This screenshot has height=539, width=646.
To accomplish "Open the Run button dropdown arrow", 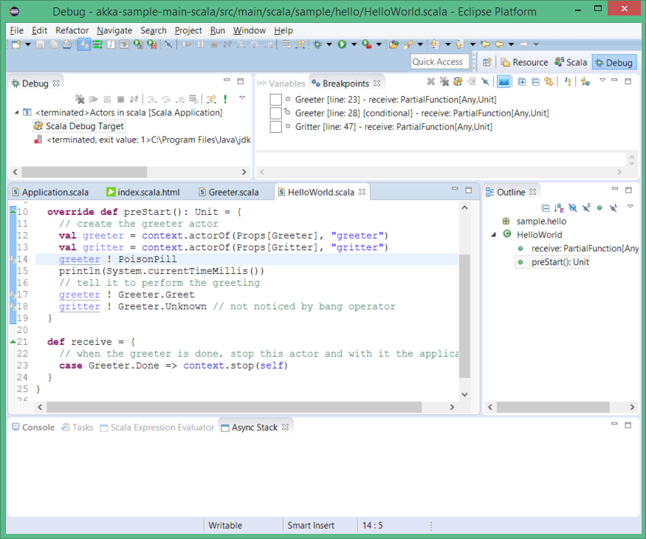I will pyautogui.click(x=354, y=45).
